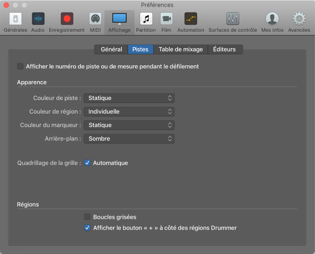The width and height of the screenshot is (315, 254).
Task: Open the Couleur de piste dropdown
Action: (x=129, y=98)
